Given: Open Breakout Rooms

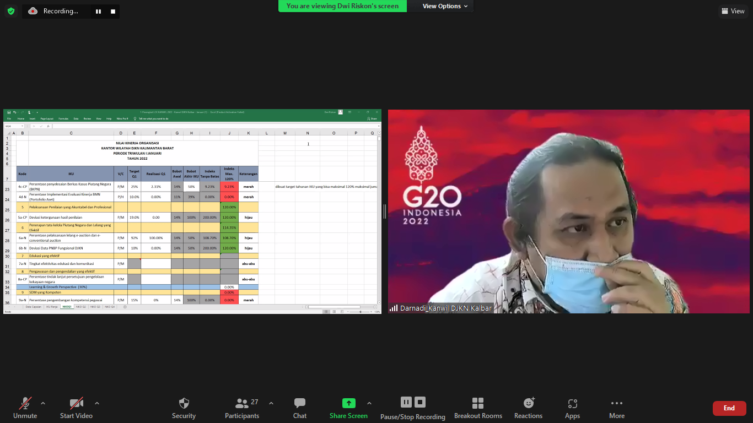Looking at the screenshot, I should coord(478,403).
